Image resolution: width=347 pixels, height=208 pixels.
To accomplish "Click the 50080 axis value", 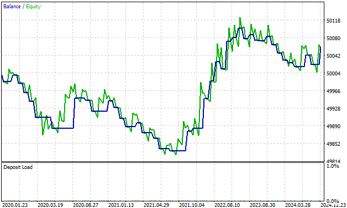I will pos(334,39).
